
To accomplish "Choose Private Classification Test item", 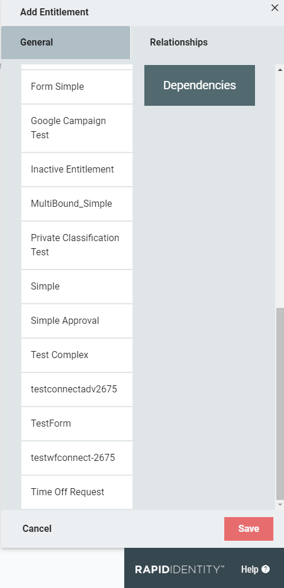I will [77, 245].
